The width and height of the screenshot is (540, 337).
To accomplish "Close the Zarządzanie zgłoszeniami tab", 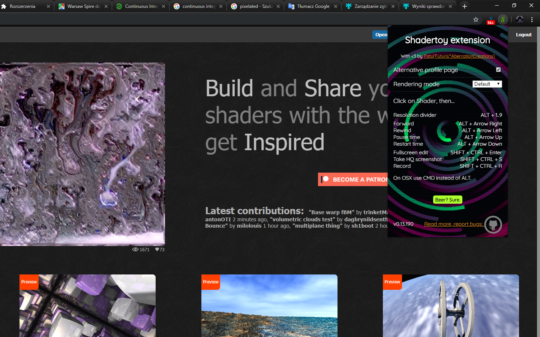I will pos(393,6).
